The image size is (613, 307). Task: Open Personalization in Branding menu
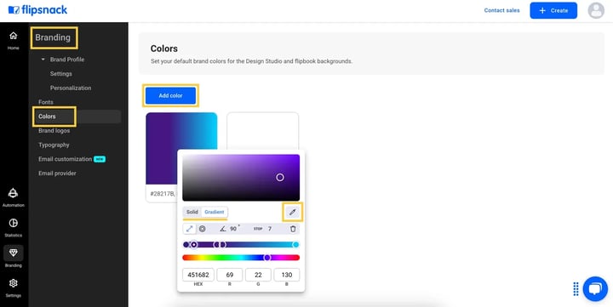(x=71, y=88)
